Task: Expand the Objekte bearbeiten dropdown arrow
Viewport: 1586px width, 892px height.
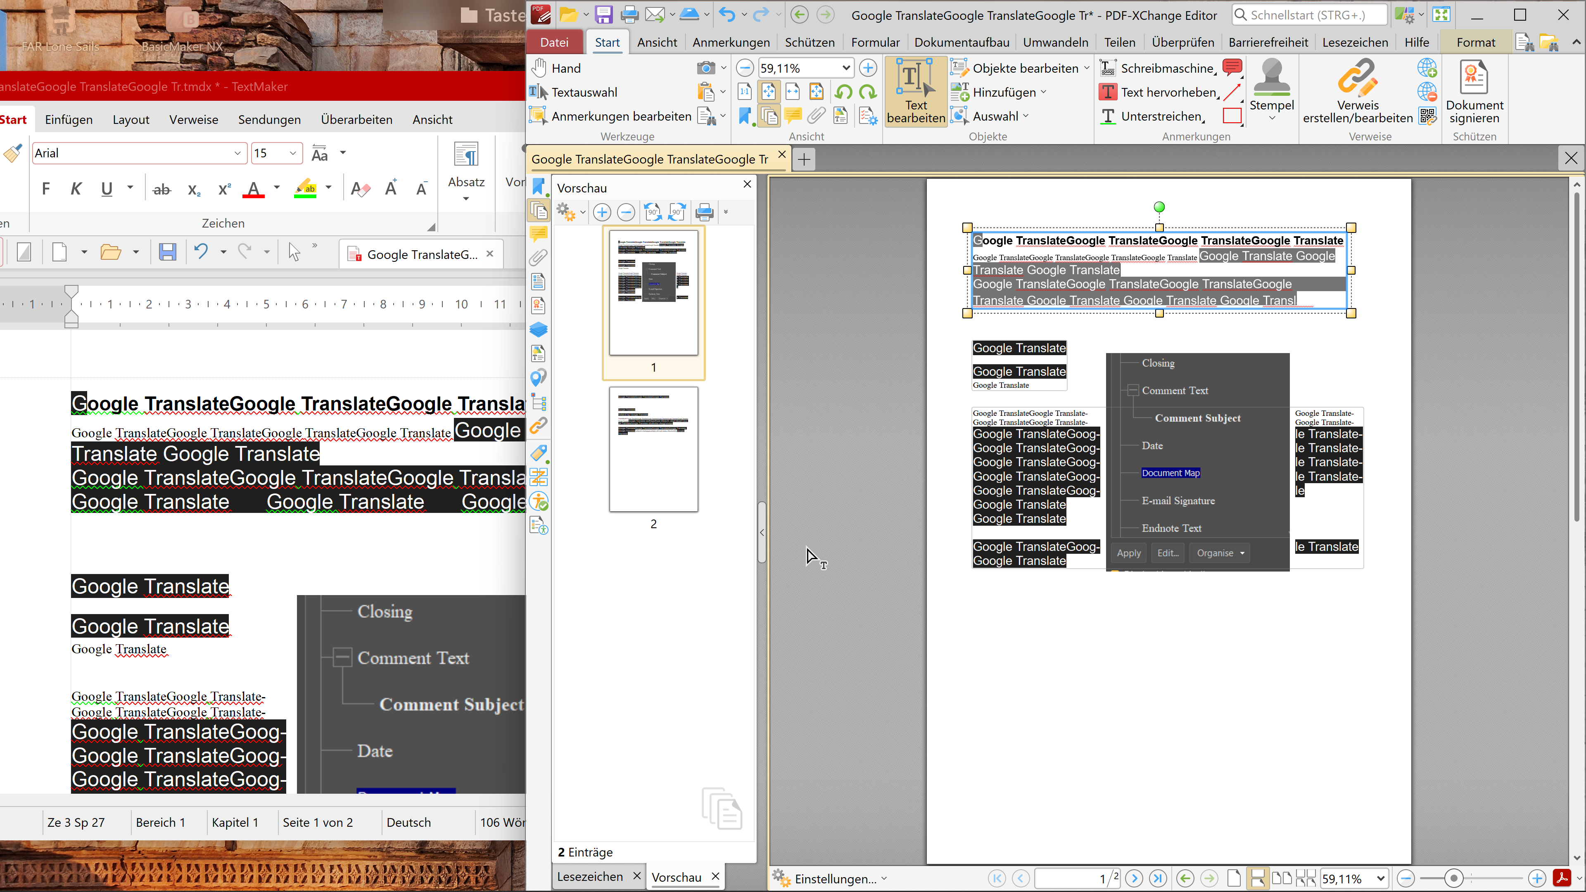Action: pos(1087,68)
